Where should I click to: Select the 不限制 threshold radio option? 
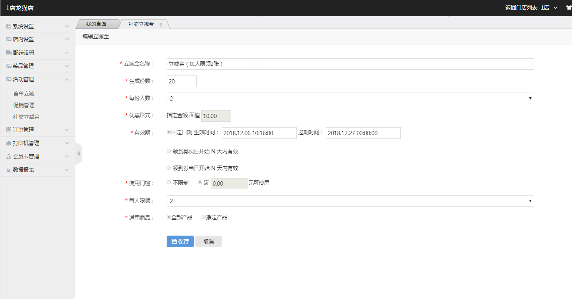click(x=169, y=183)
